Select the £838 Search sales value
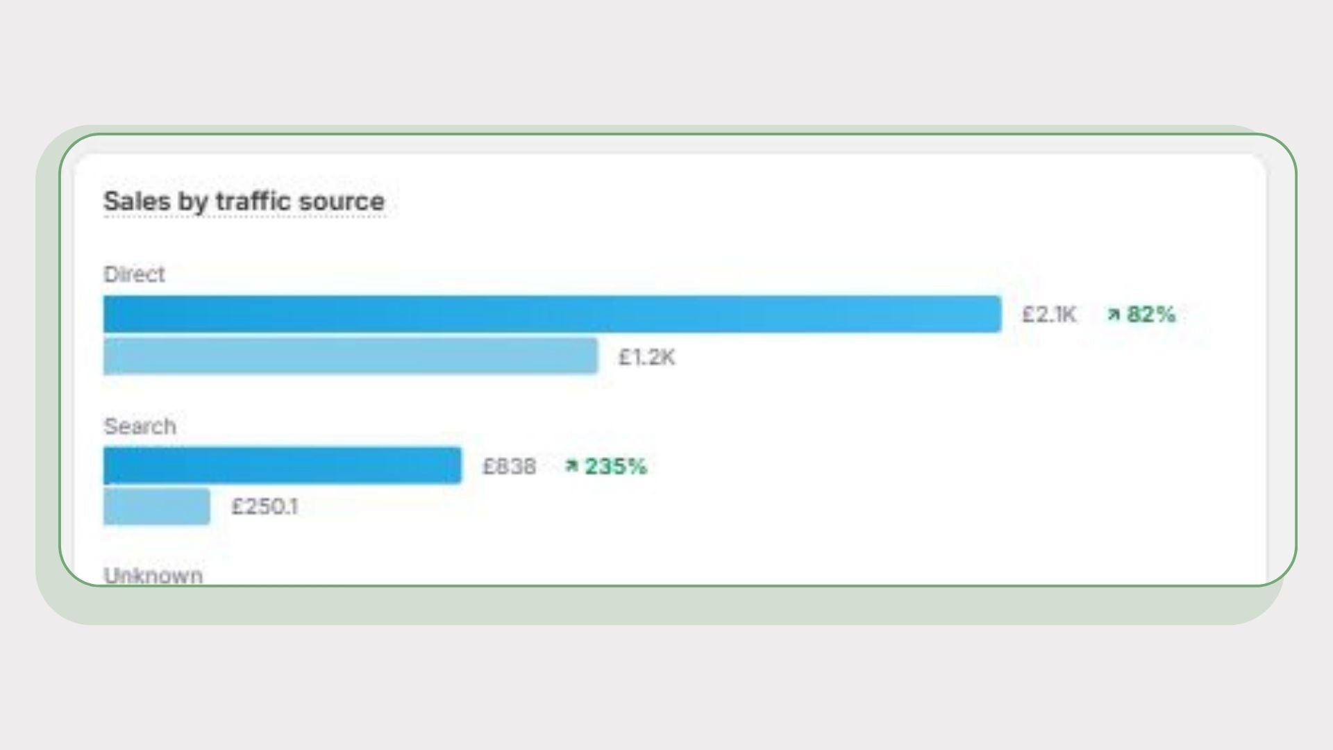The width and height of the screenshot is (1333, 750). (509, 466)
